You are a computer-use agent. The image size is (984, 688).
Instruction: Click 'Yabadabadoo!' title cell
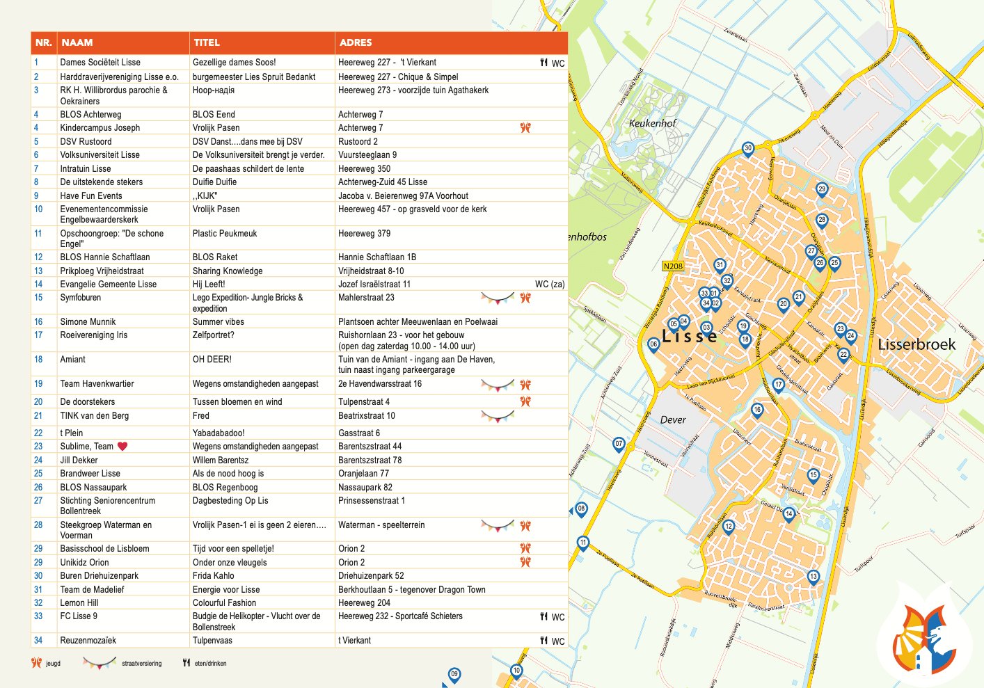219,433
